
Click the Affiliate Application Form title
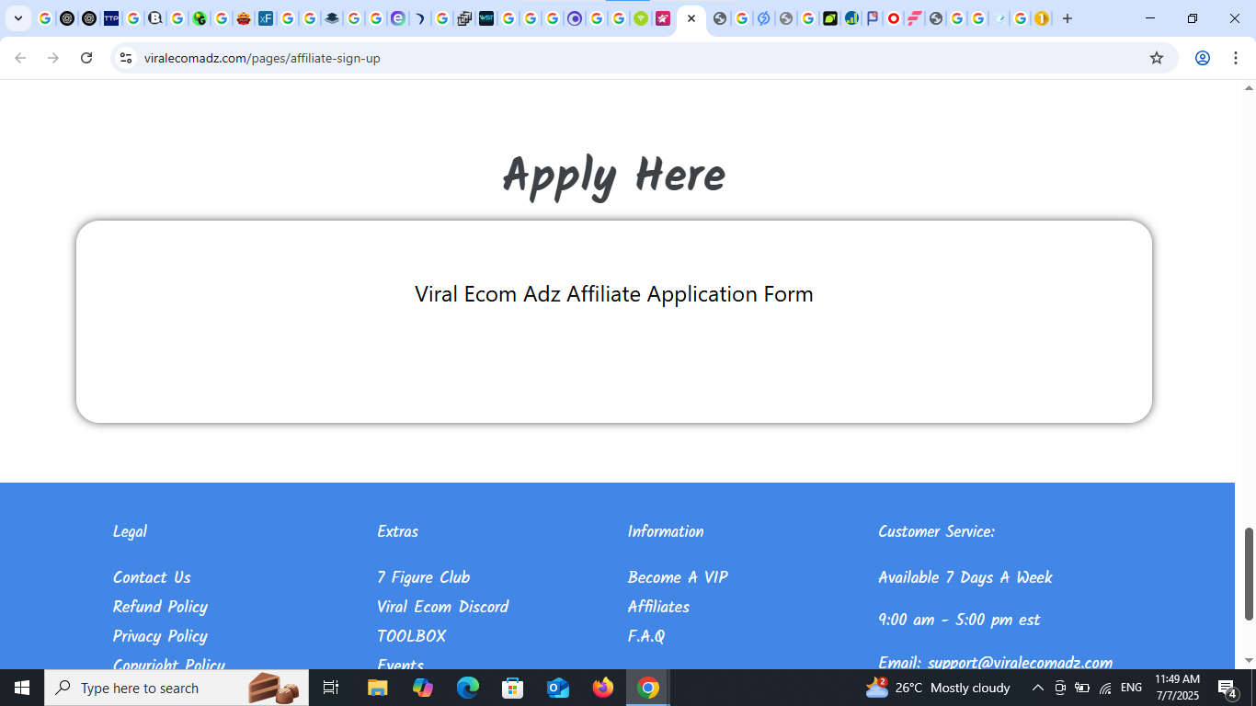[614, 294]
